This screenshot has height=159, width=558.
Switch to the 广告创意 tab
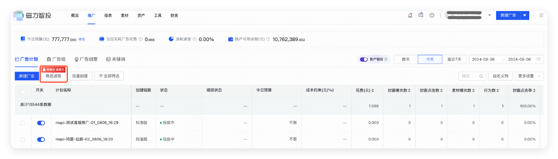(86, 59)
